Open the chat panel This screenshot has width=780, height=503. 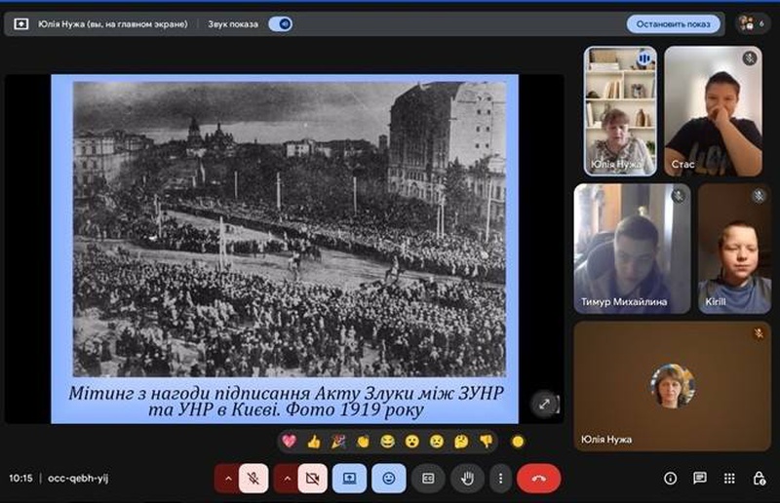(x=699, y=479)
